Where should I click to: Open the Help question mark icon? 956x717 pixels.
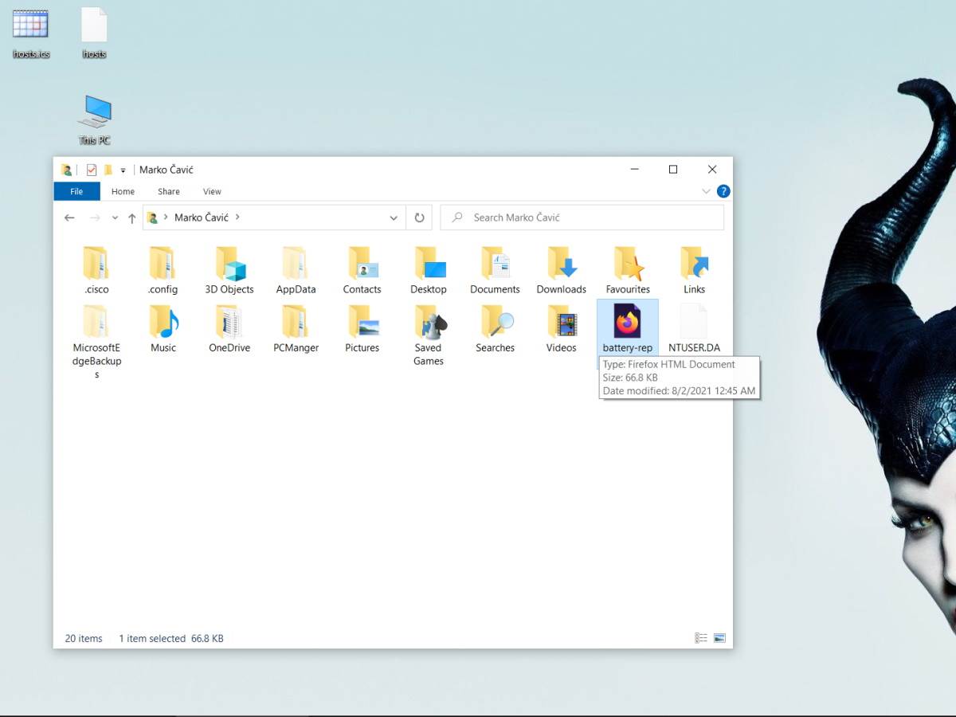(723, 191)
